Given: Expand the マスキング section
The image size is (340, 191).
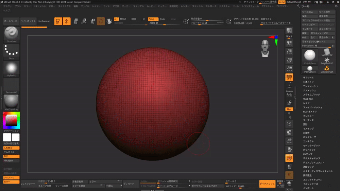Looking at the screenshot, I should pos(308,128).
